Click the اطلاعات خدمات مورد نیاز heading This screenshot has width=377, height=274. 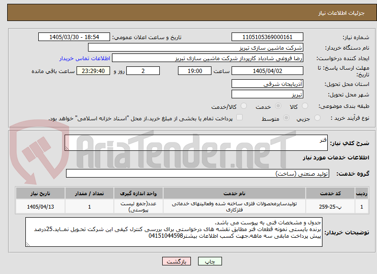click(336, 158)
